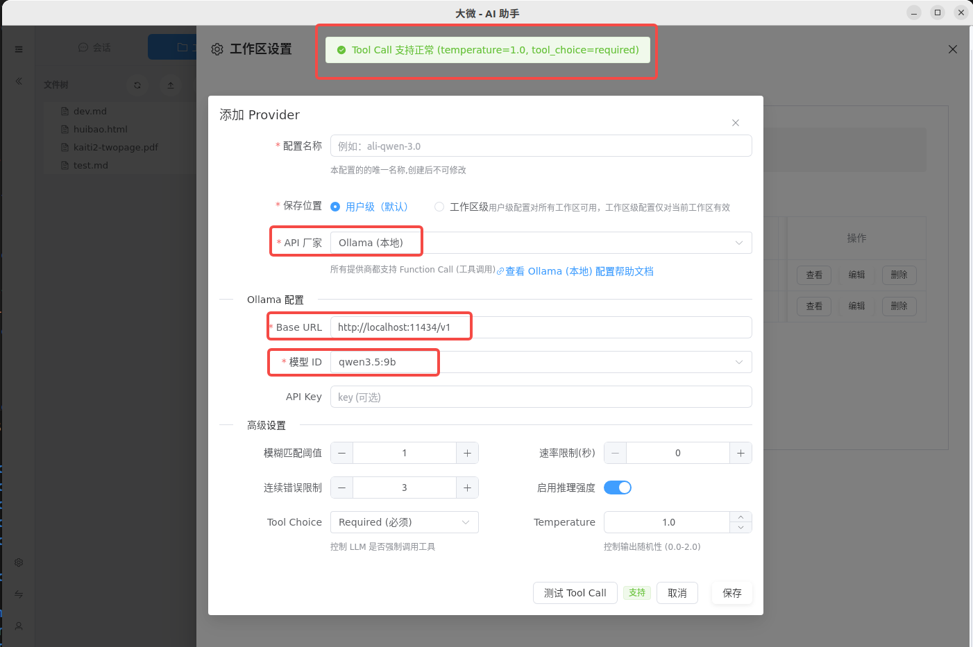973x647 pixels.
Task: Select workspace-level save location radio
Action: 439,207
